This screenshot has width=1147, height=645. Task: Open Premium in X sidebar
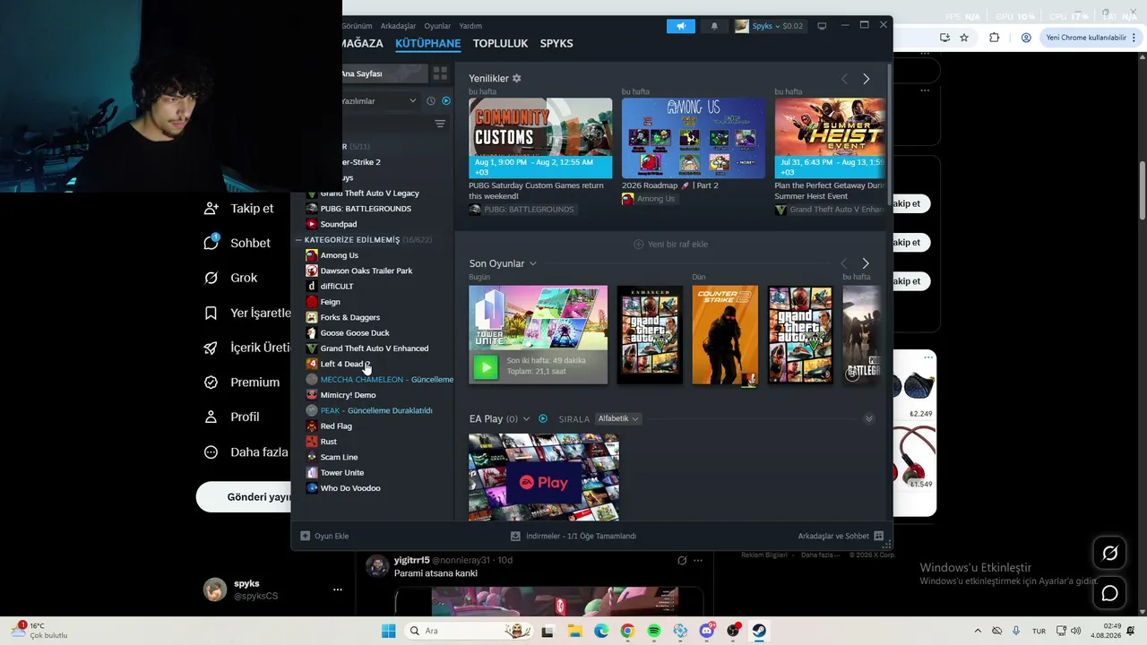(x=242, y=383)
